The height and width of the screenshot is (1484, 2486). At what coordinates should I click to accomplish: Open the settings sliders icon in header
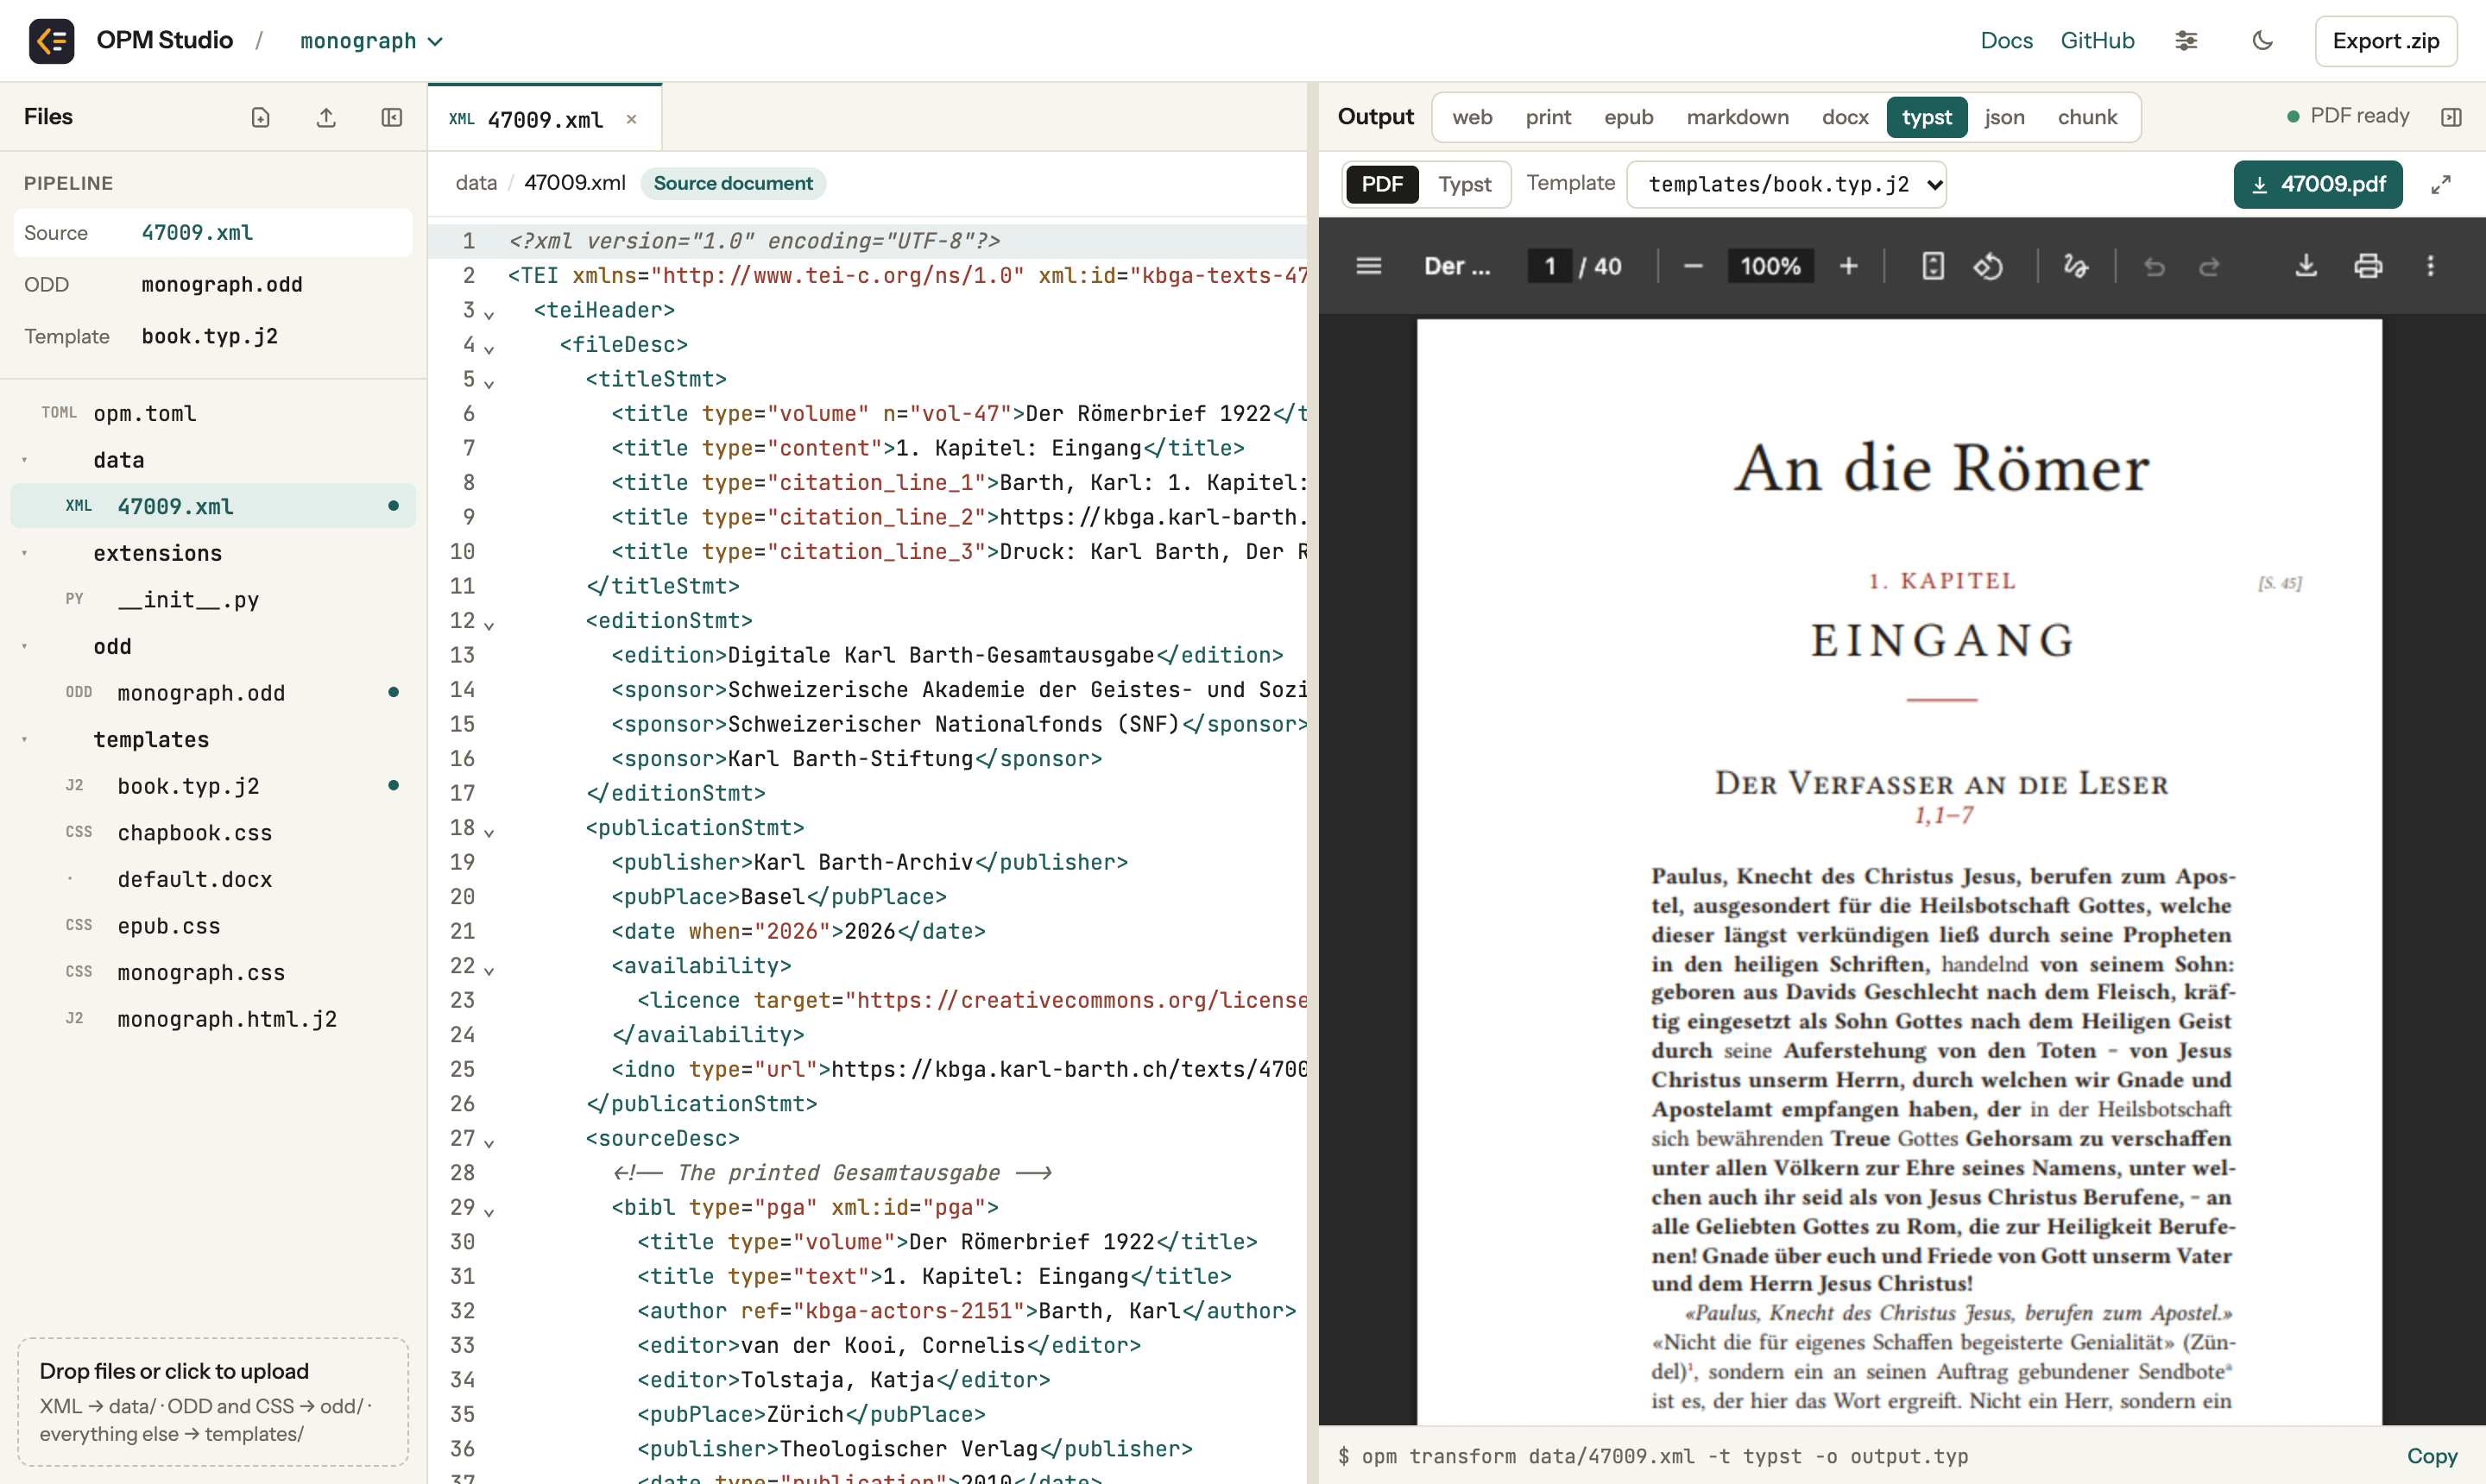pyautogui.click(x=2186, y=41)
